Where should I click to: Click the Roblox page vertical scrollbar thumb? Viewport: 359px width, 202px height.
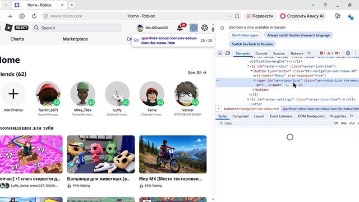[x=213, y=29]
